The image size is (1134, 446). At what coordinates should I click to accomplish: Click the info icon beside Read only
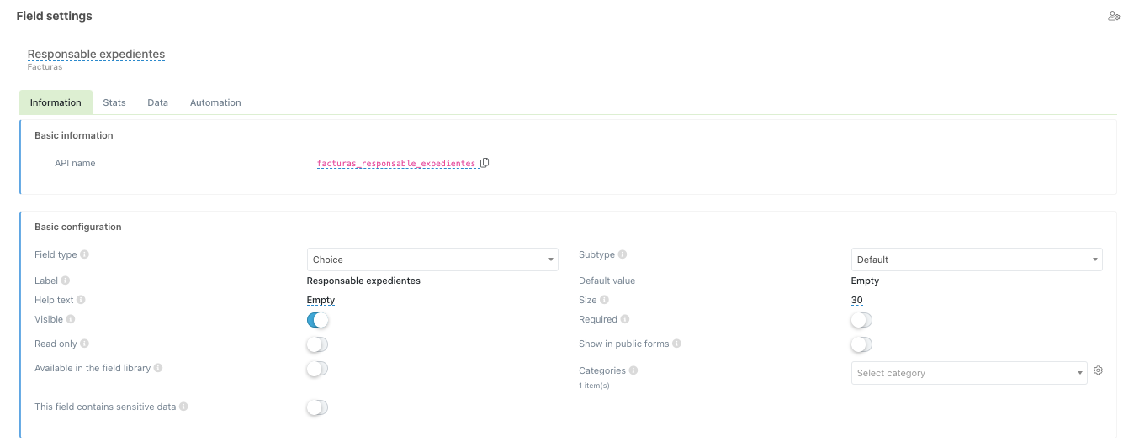coord(84,344)
